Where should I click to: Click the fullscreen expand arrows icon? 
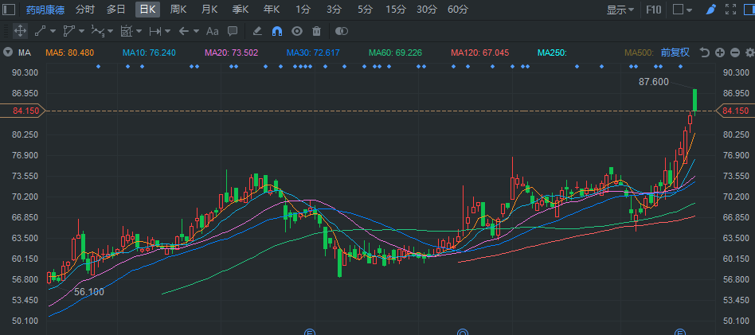click(x=730, y=9)
